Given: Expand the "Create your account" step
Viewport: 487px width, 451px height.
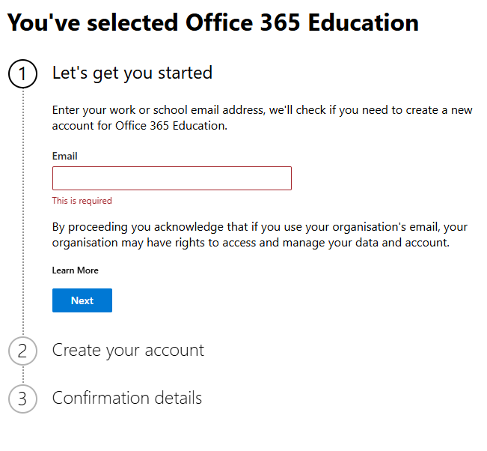Looking at the screenshot, I should [128, 350].
